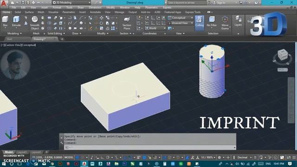
Task: Click the customization menu icon in status bar
Action: 294,158
